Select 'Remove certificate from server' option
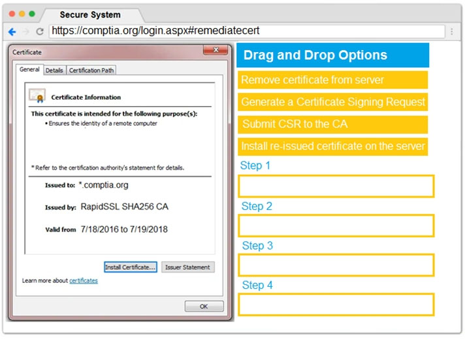 332,80
